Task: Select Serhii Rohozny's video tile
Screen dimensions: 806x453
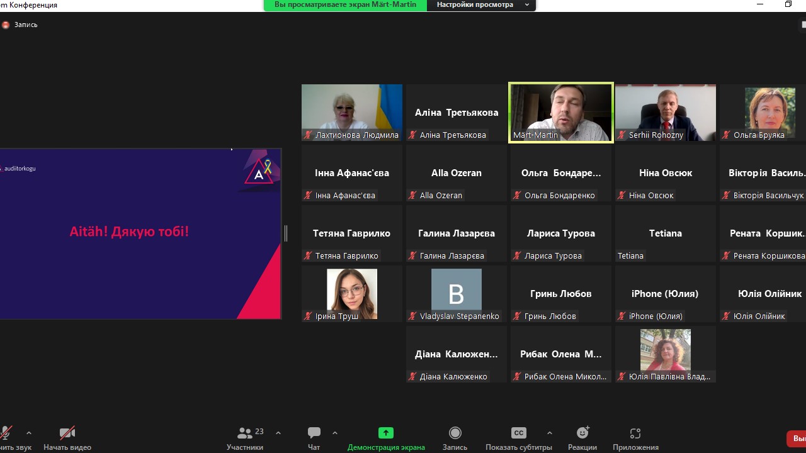Action: point(666,113)
